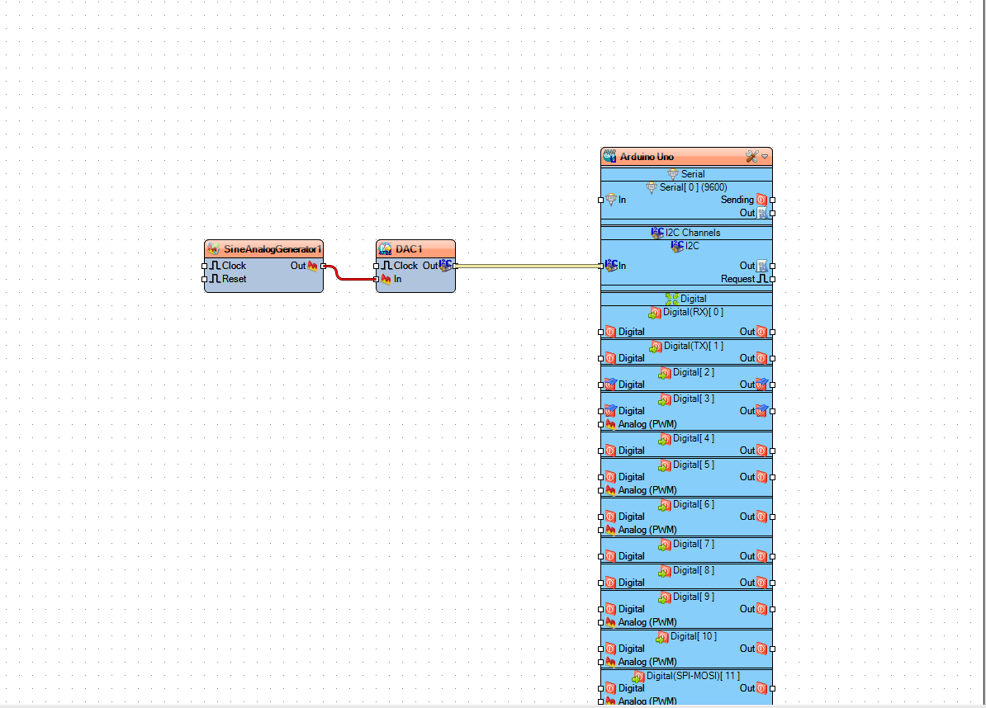This screenshot has width=986, height=708.
Task: Click the Serial Sending output pin
Action: pyautogui.click(x=773, y=200)
